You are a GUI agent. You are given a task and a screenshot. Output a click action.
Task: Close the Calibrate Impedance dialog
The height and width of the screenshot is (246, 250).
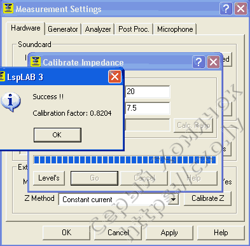coord(213,62)
